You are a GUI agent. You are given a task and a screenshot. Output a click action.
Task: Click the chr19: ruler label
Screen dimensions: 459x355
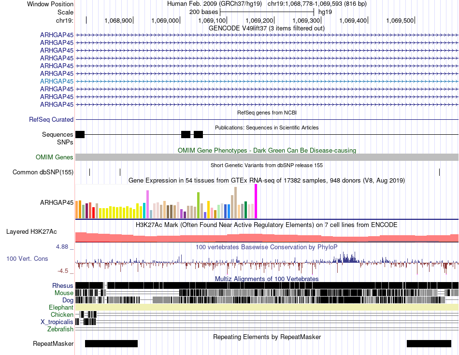tap(64, 20)
